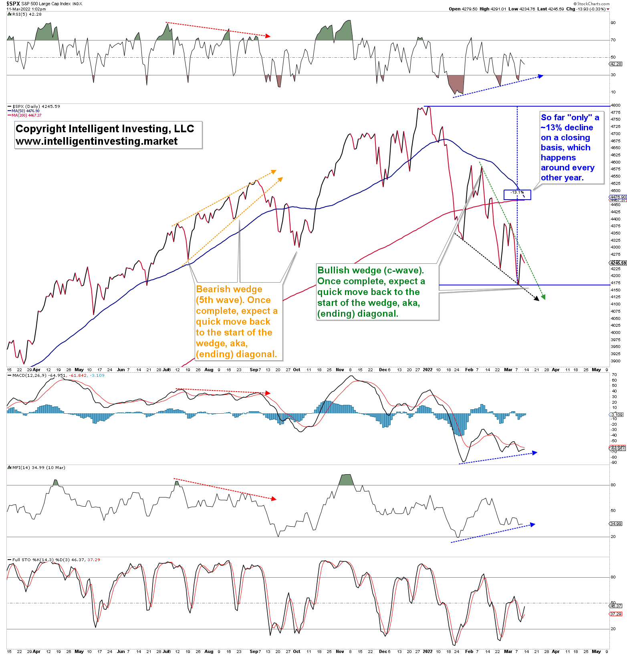The height and width of the screenshot is (655, 627).
Task: Click the 'Open 4279.50' quote value
Action: pos(463,9)
